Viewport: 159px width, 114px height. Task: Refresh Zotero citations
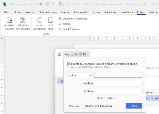tap(65, 24)
